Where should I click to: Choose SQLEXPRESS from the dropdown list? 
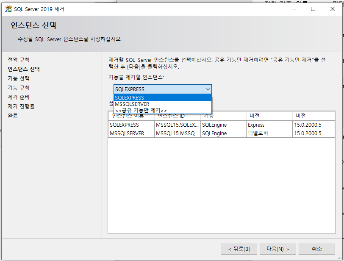point(163,97)
